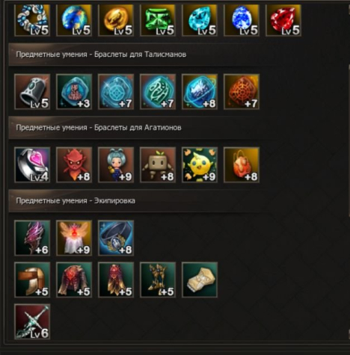Click the beaded bracelet Lv5 icon
This screenshot has width=350, height=355.
[32, 20]
